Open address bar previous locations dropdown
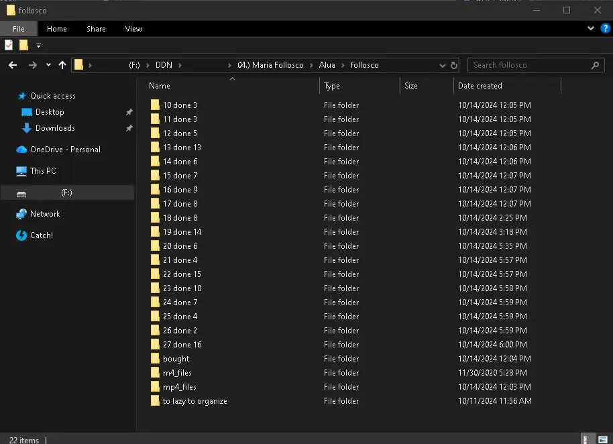Screen dimensions: 613x444 click(442, 65)
